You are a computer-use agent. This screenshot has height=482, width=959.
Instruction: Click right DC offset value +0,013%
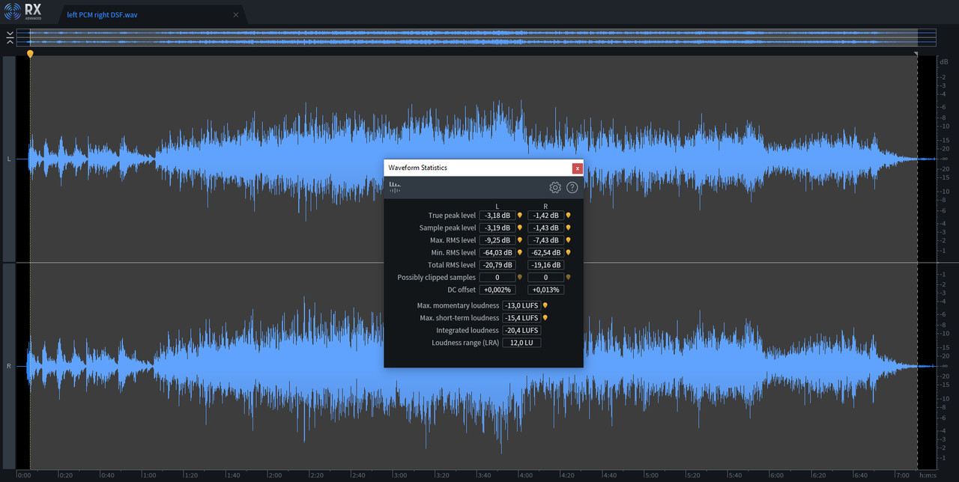point(546,290)
